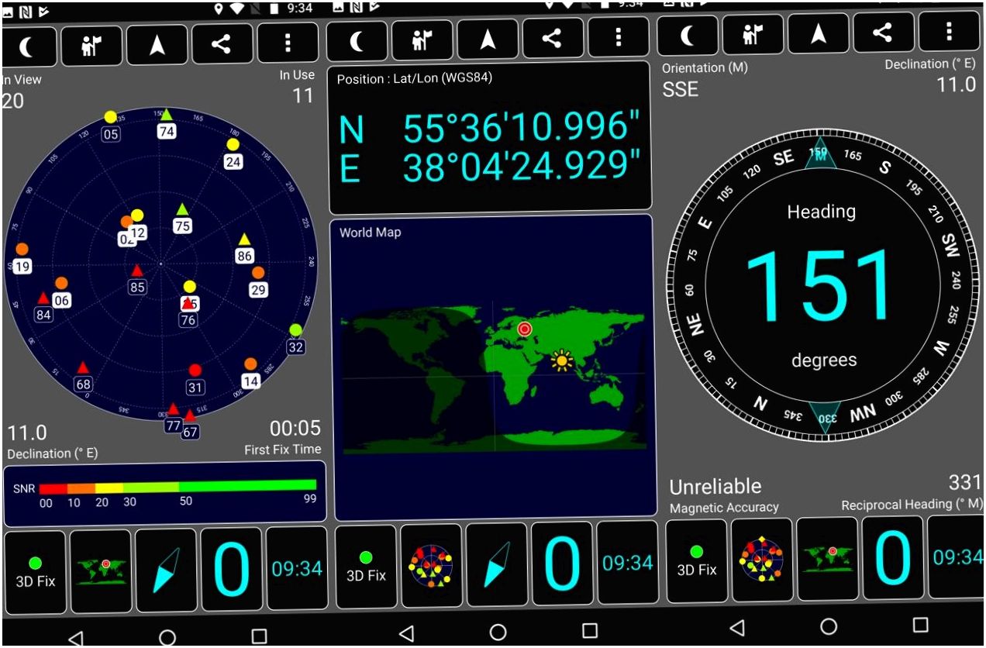The width and height of the screenshot is (986, 648).
Task: Tap waypoint person-with-flag icon on satellite screen
Action: [x=91, y=45]
